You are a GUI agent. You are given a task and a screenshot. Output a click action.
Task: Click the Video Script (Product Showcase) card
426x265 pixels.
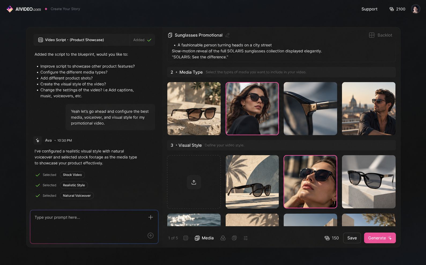(x=94, y=40)
